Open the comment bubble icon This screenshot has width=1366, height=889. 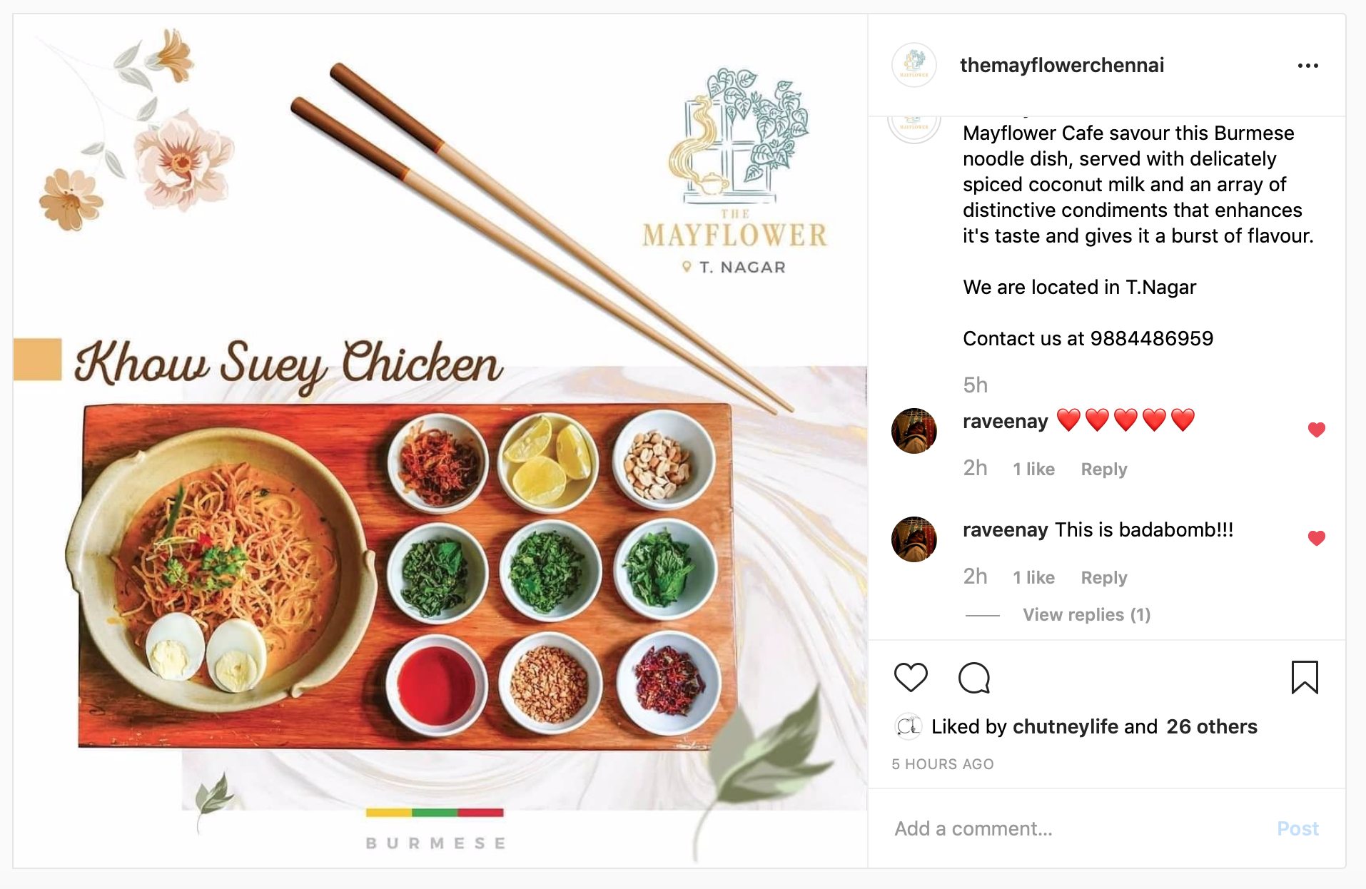point(974,678)
